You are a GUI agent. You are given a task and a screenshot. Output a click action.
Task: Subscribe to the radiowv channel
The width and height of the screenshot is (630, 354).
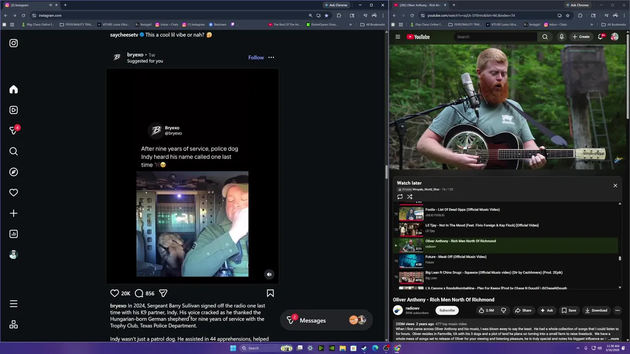[x=447, y=310]
